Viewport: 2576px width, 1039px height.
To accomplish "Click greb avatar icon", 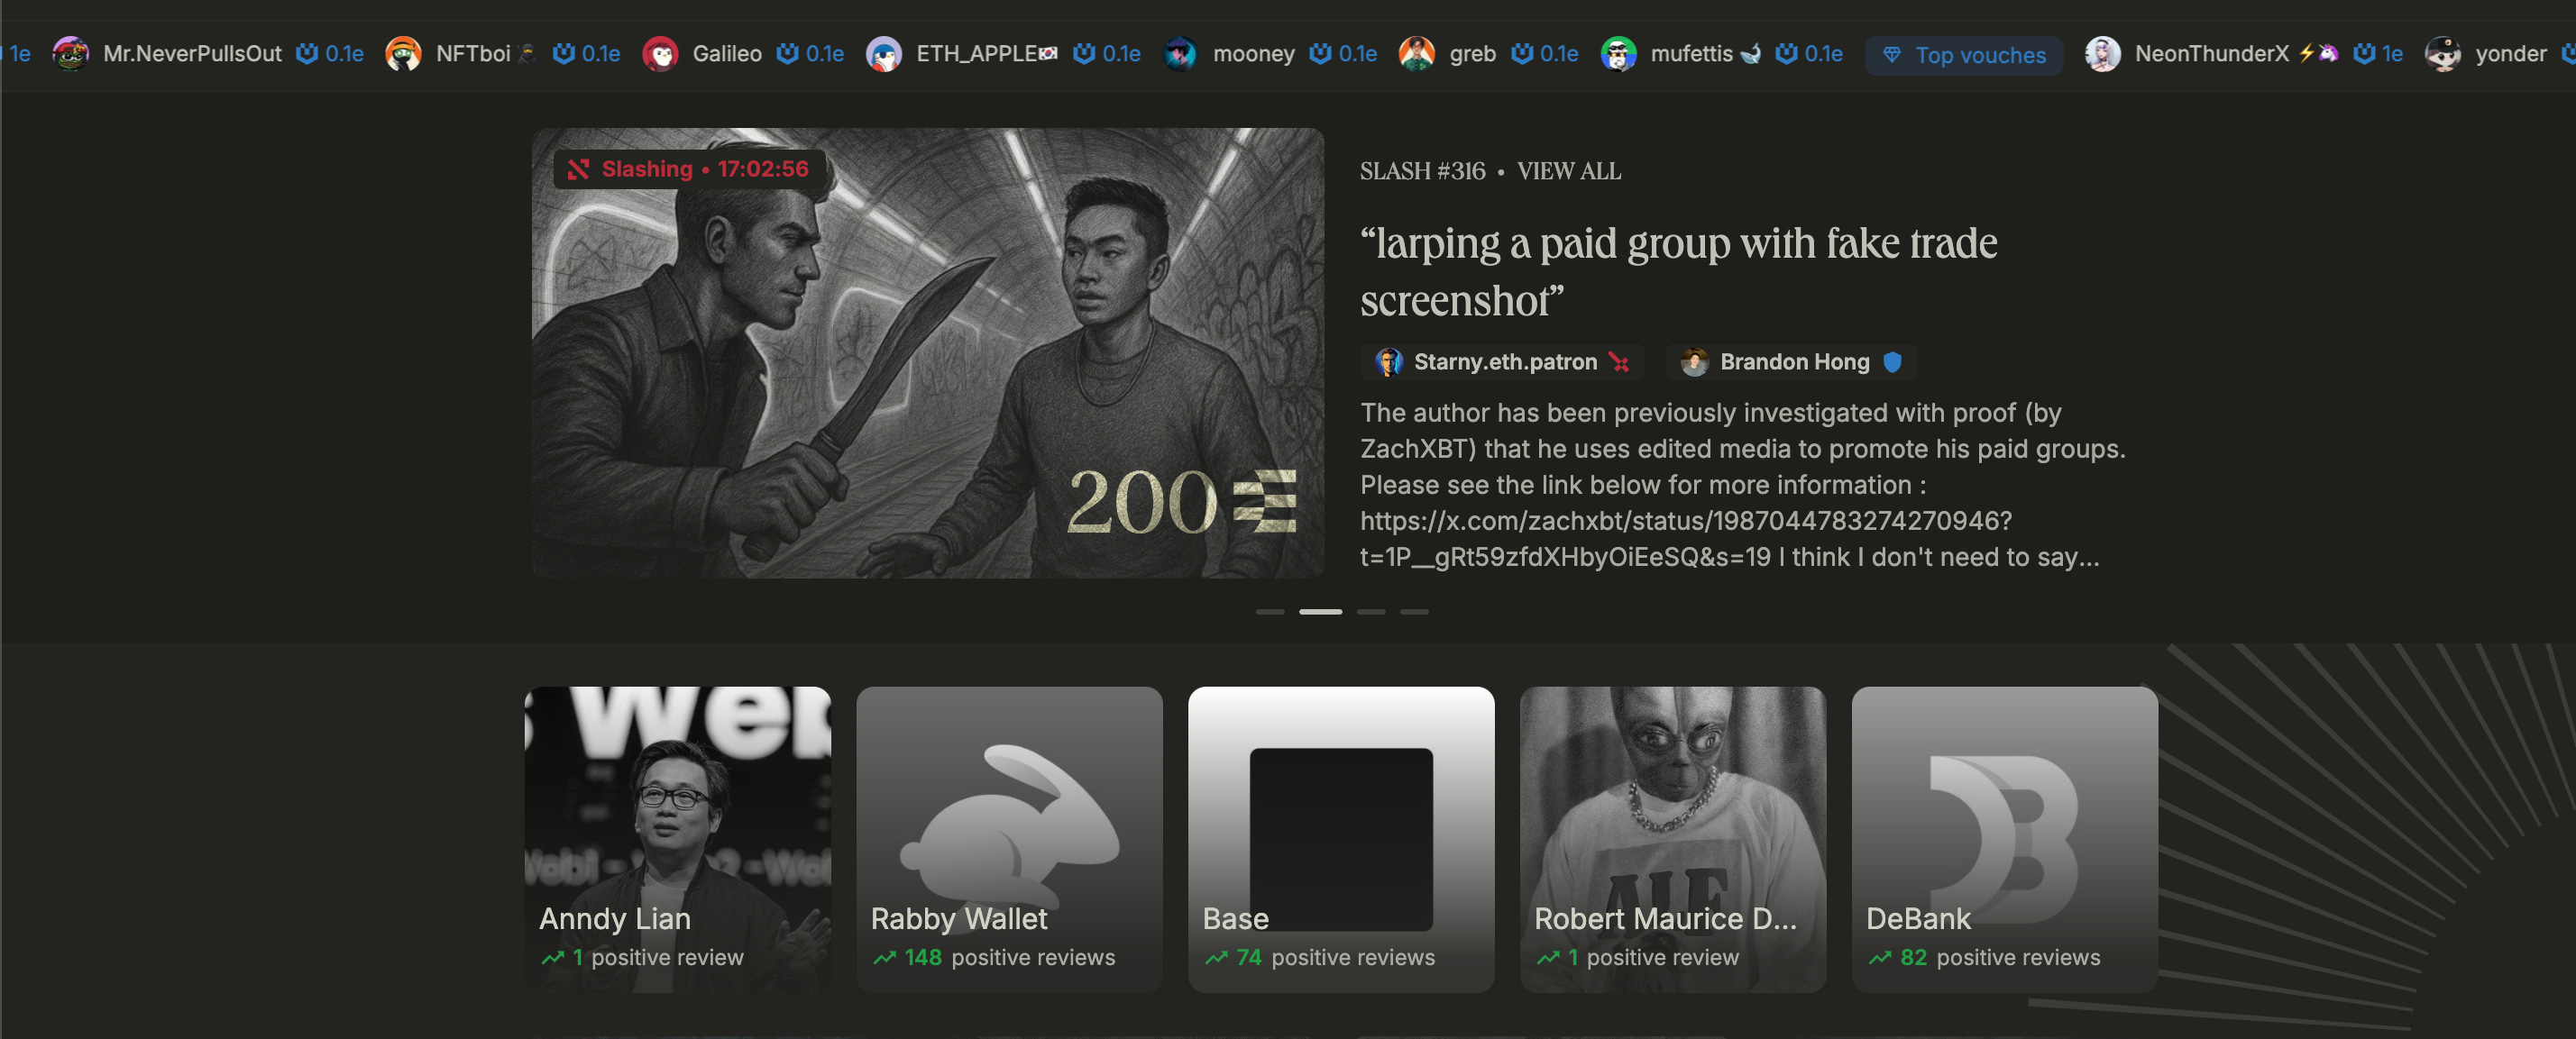I will click(1417, 54).
